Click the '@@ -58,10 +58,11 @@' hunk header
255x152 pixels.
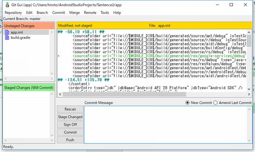pyautogui.click(x=81, y=32)
